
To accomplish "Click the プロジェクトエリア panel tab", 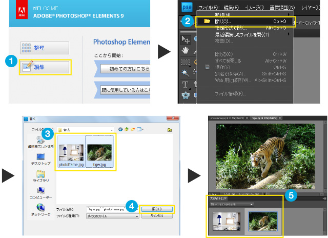I will coord(218,198).
